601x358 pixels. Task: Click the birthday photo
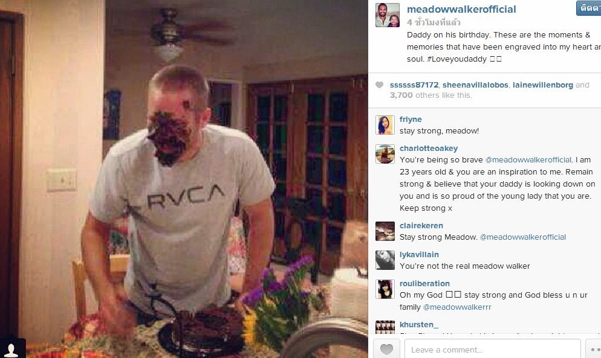pyautogui.click(x=184, y=179)
